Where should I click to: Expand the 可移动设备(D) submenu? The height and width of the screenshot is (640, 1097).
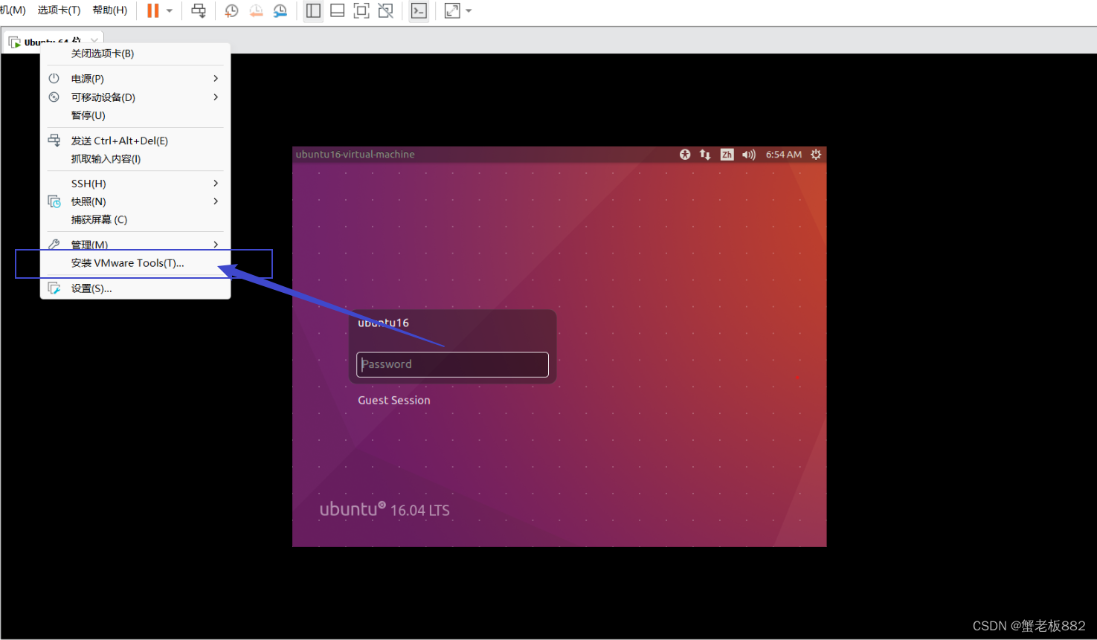[x=135, y=97]
